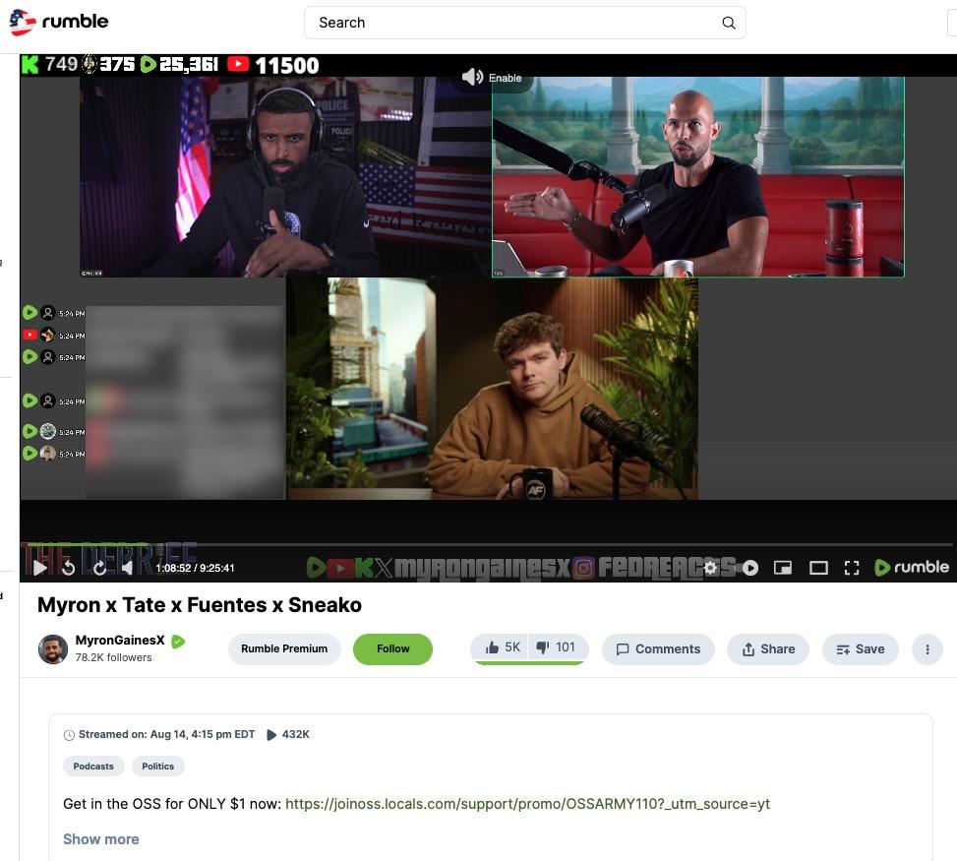Select the Podcasts category tag
Image resolution: width=957 pixels, height=861 pixels.
click(92, 766)
